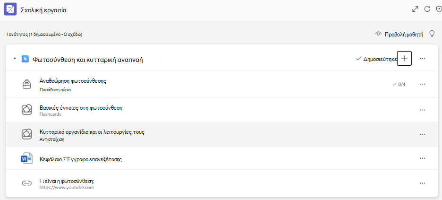Viewport: 442px width, 200px height.
Task: Click the Σχολική εργασία app logo icon
Action: click(10, 9)
